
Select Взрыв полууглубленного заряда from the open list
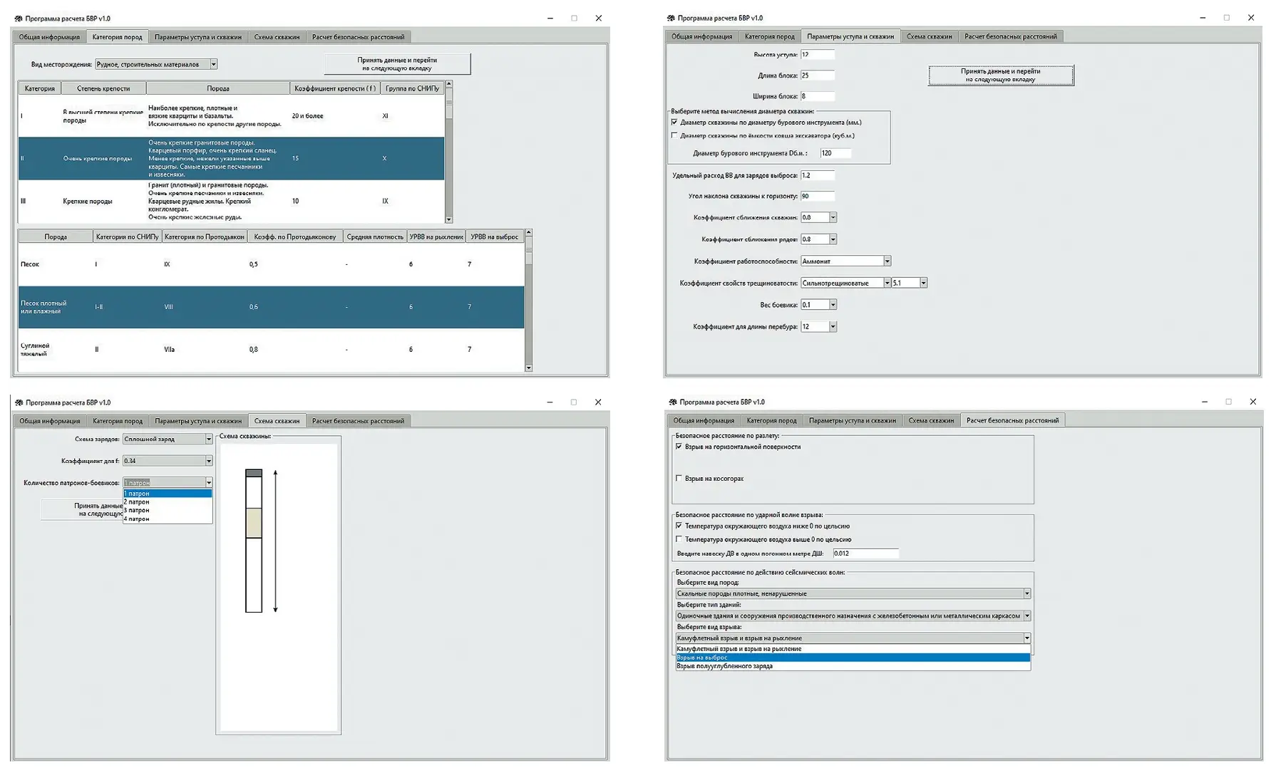725,667
